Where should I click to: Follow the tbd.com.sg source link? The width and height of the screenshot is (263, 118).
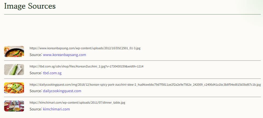click(52, 73)
